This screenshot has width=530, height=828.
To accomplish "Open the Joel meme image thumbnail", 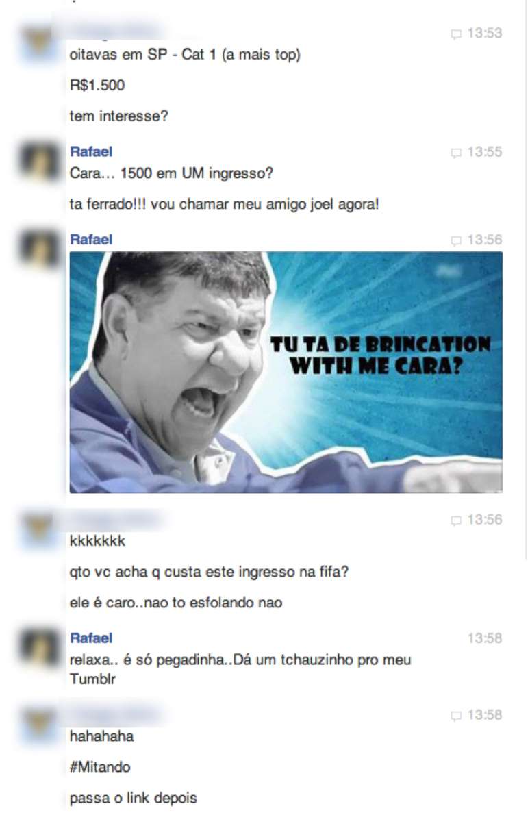I will 286,372.
